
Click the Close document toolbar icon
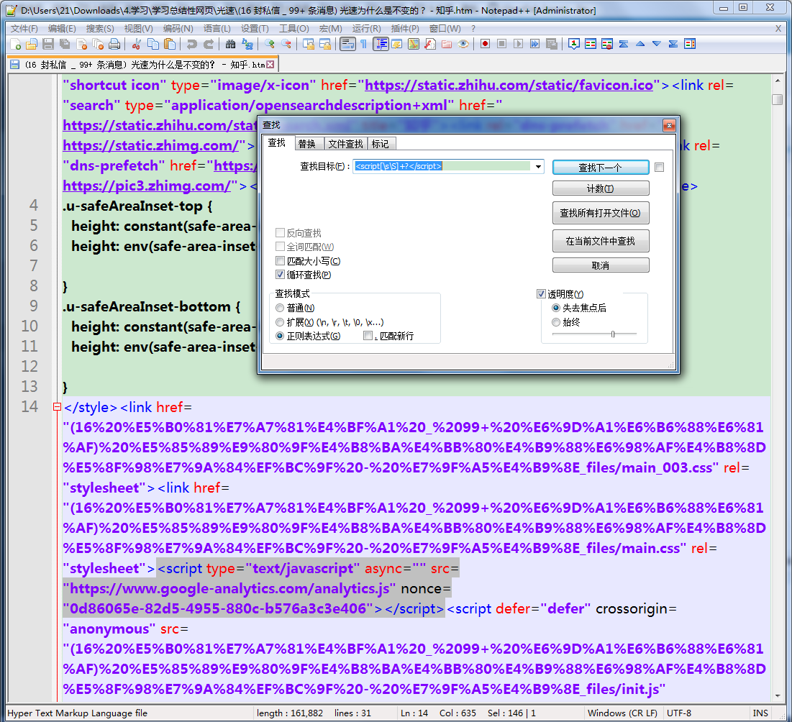(81, 45)
